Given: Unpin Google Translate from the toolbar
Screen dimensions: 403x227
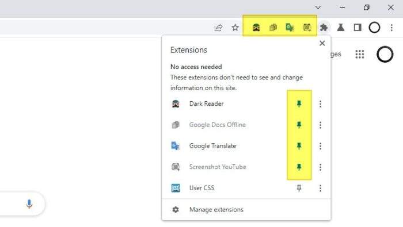Looking at the screenshot, I should 299,146.
